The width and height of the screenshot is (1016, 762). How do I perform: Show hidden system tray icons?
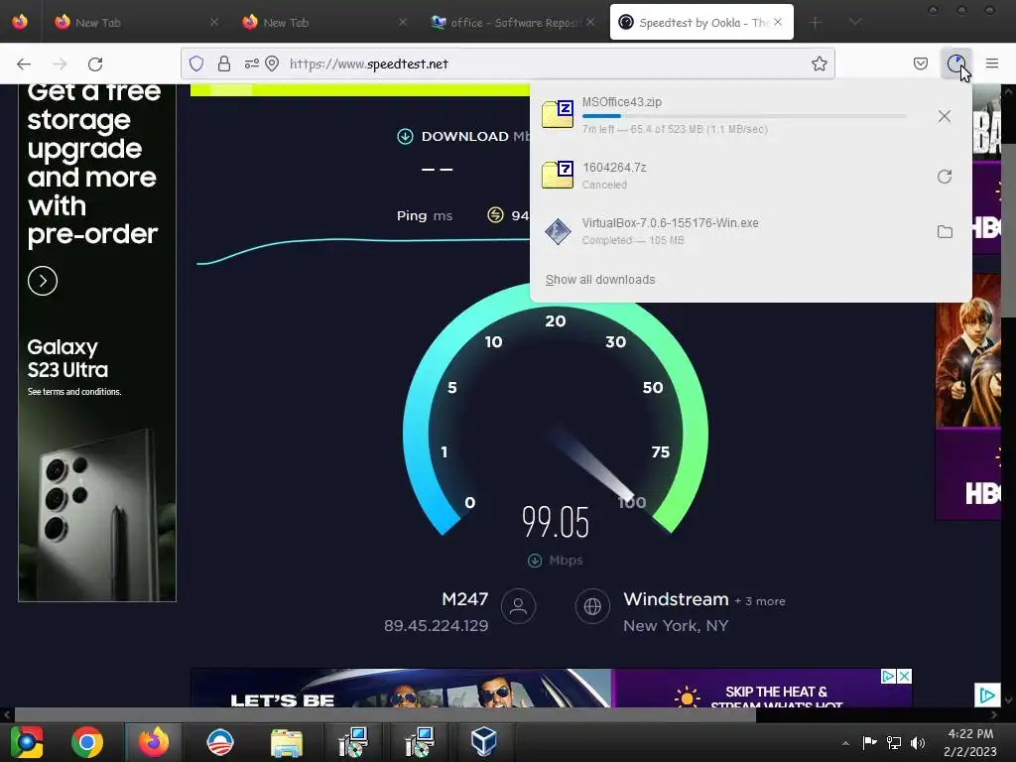(x=845, y=743)
